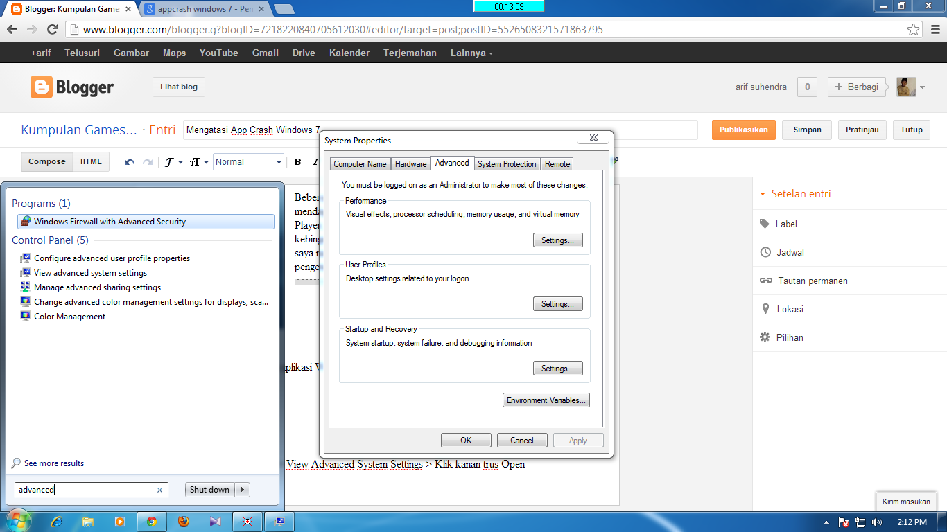Click Label tag icon in sidebar
This screenshot has height=532, width=947.
point(765,224)
